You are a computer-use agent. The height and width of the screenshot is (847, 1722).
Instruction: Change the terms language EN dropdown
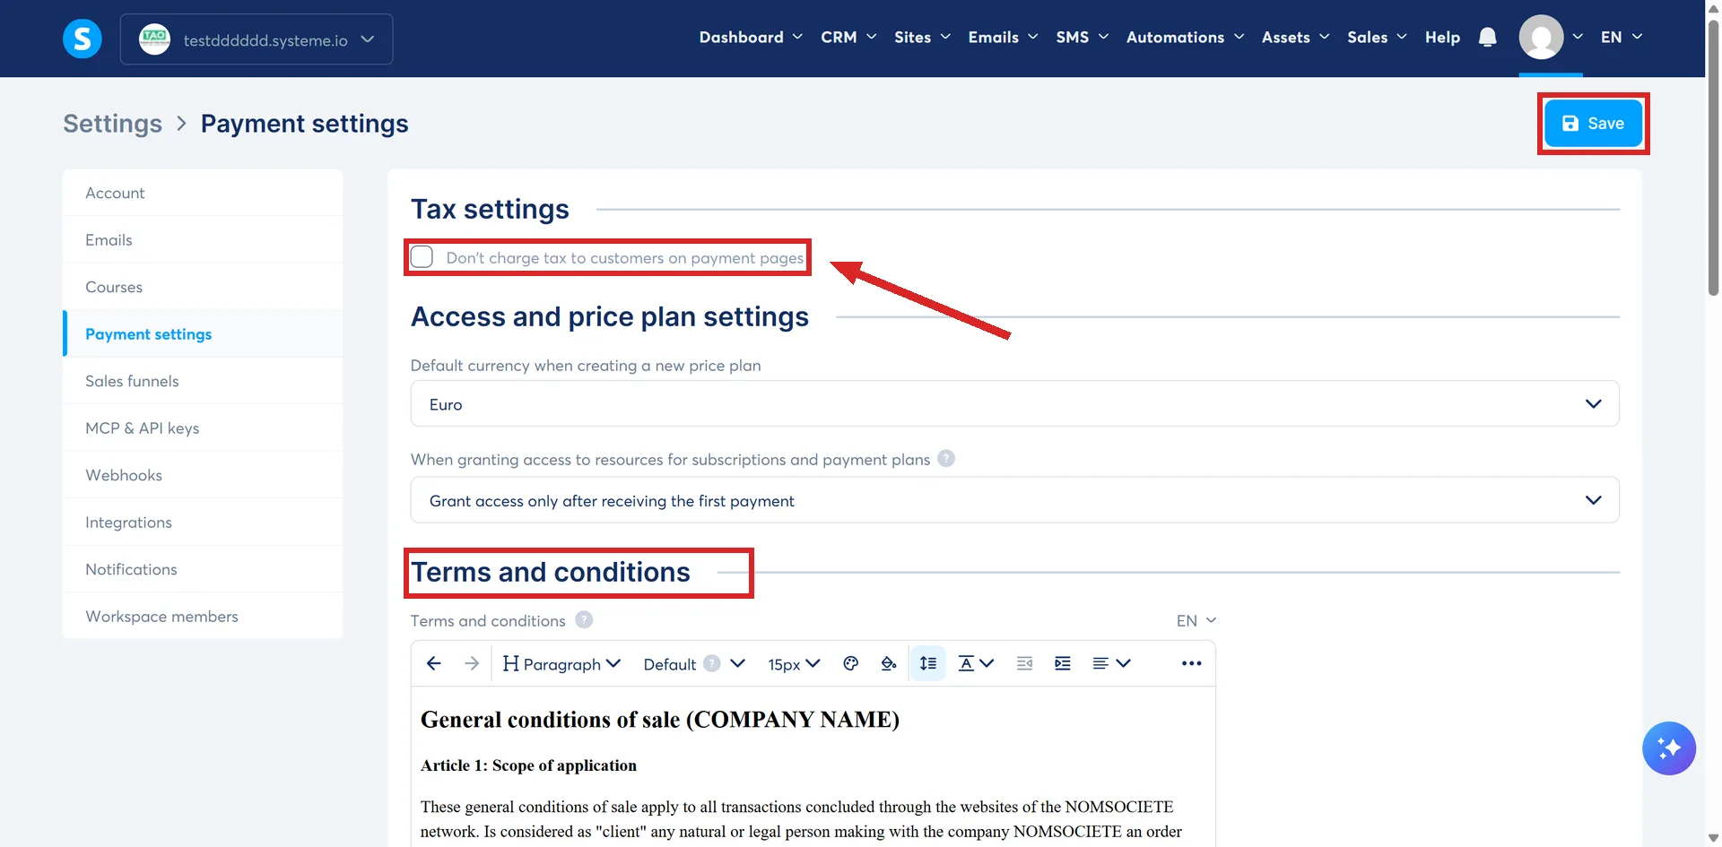tap(1196, 620)
